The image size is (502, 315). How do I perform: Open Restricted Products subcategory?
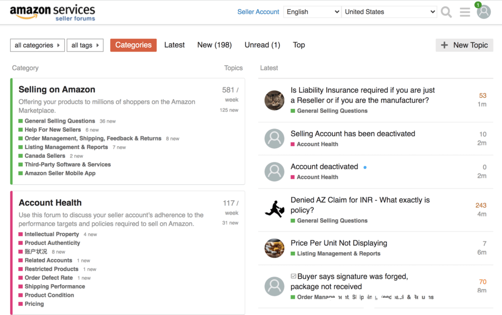51,269
